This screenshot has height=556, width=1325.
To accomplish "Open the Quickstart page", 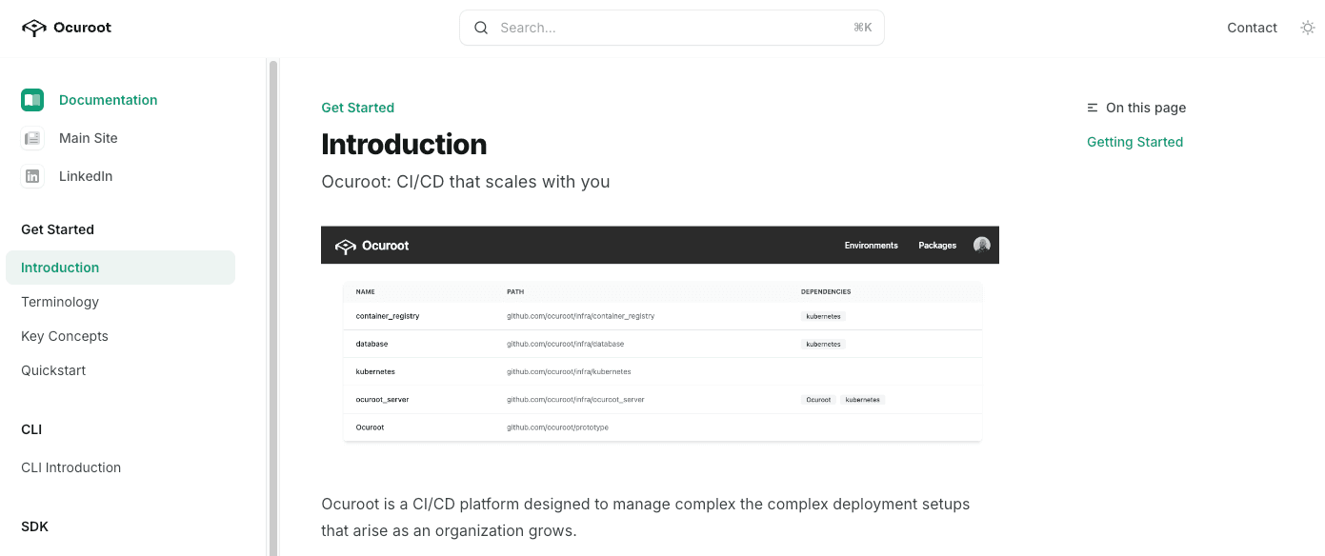I will pos(53,370).
